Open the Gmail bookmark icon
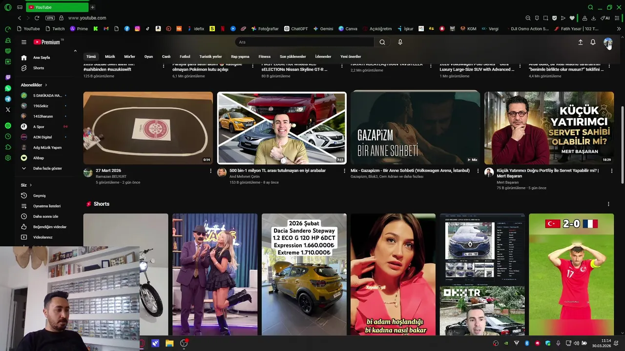The height and width of the screenshot is (351, 625). click(106, 29)
